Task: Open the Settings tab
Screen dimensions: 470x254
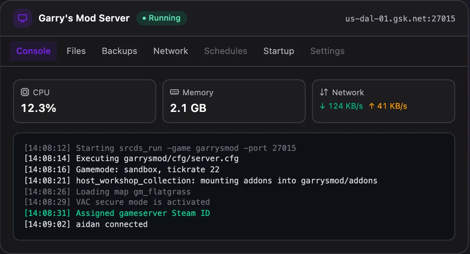Action: [x=327, y=51]
